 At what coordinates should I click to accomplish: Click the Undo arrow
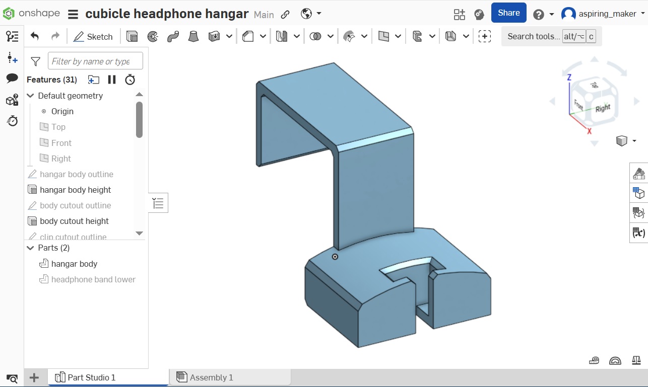click(x=35, y=36)
